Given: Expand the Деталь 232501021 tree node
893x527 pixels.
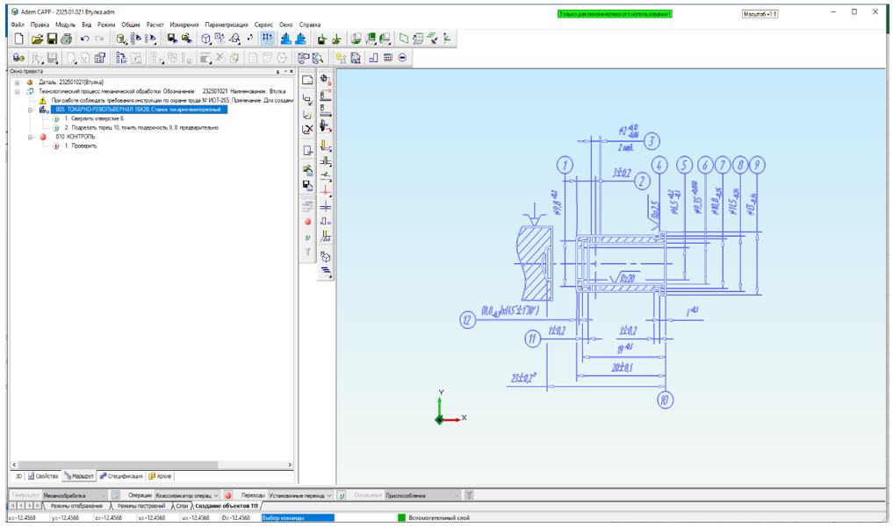Looking at the screenshot, I should 17,82.
